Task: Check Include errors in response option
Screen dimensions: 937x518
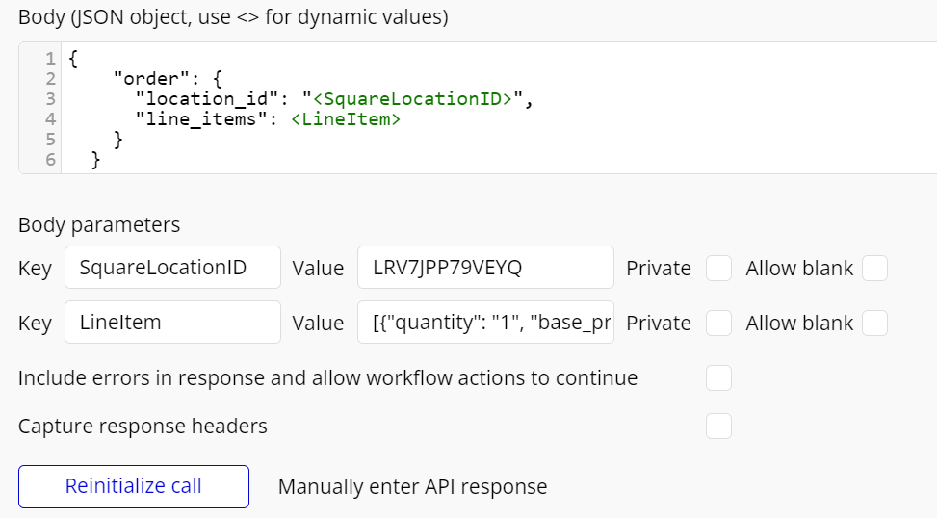Action: [x=718, y=378]
